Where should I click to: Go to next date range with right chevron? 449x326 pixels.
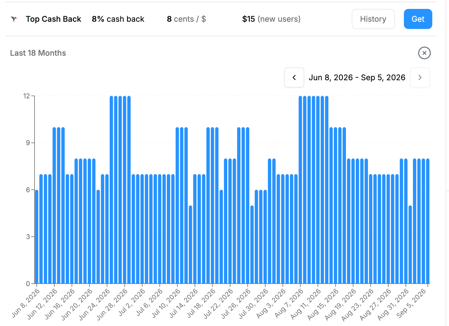pos(420,77)
